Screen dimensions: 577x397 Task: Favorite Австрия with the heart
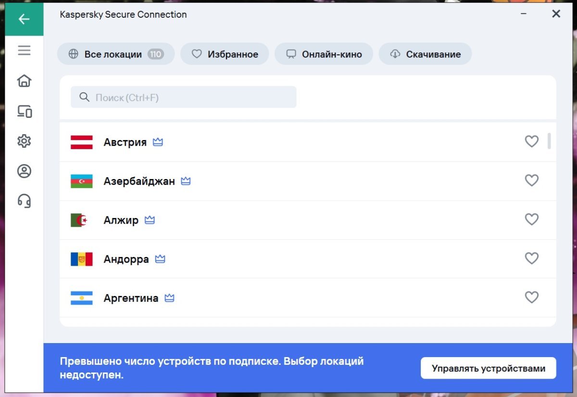tap(531, 141)
